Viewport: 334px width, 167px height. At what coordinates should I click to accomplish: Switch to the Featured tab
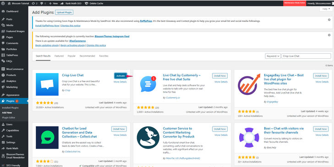[x=59, y=56]
